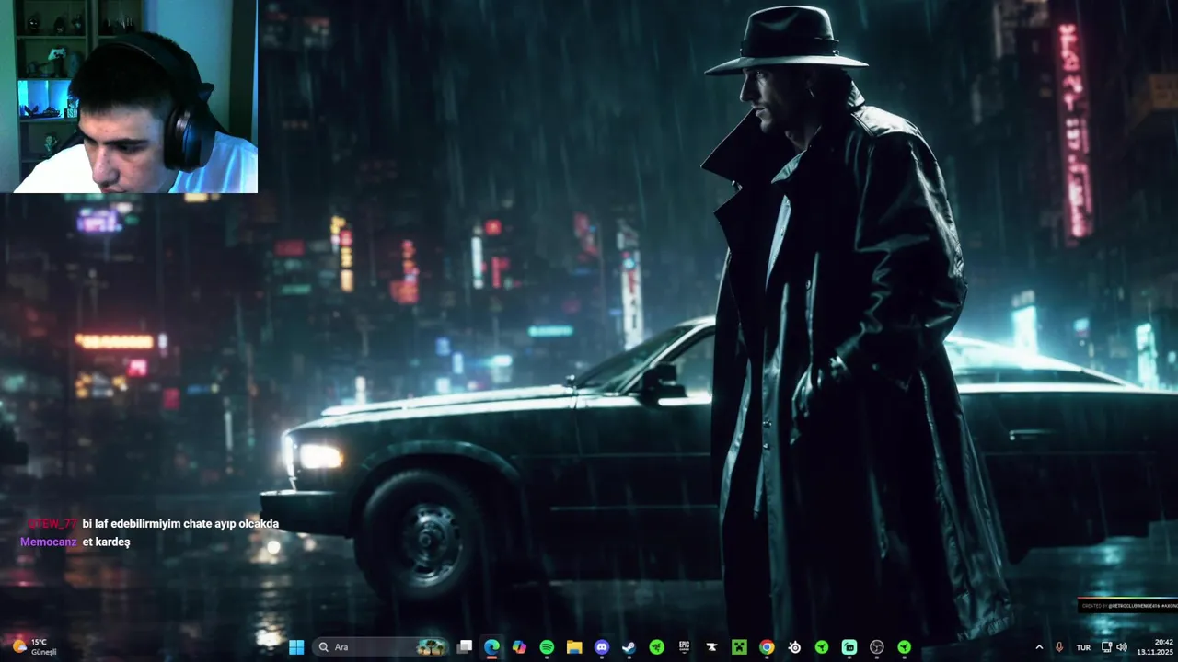Click the microphone tray icon

[1060, 647]
